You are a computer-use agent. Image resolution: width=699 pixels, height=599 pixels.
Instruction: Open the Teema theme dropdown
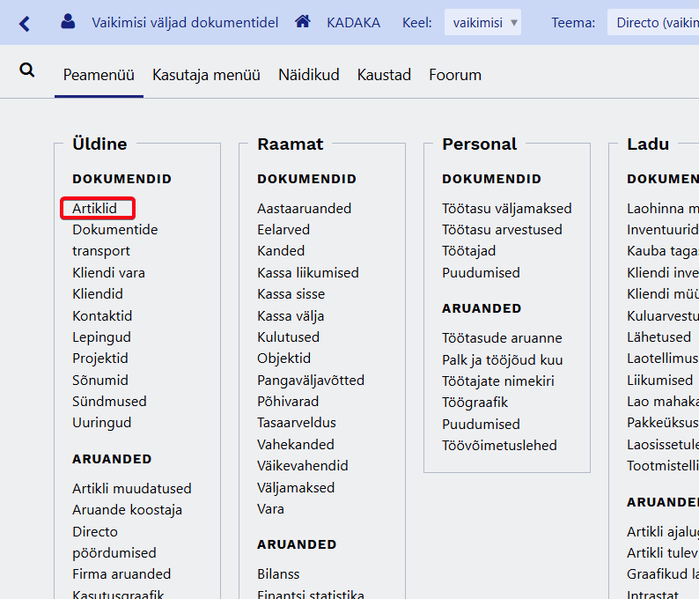click(651, 22)
